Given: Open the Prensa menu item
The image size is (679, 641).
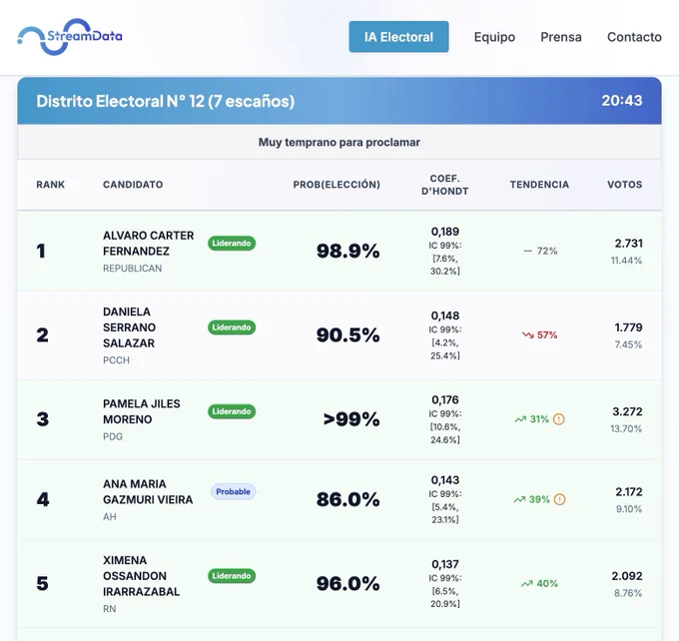Looking at the screenshot, I should [561, 37].
